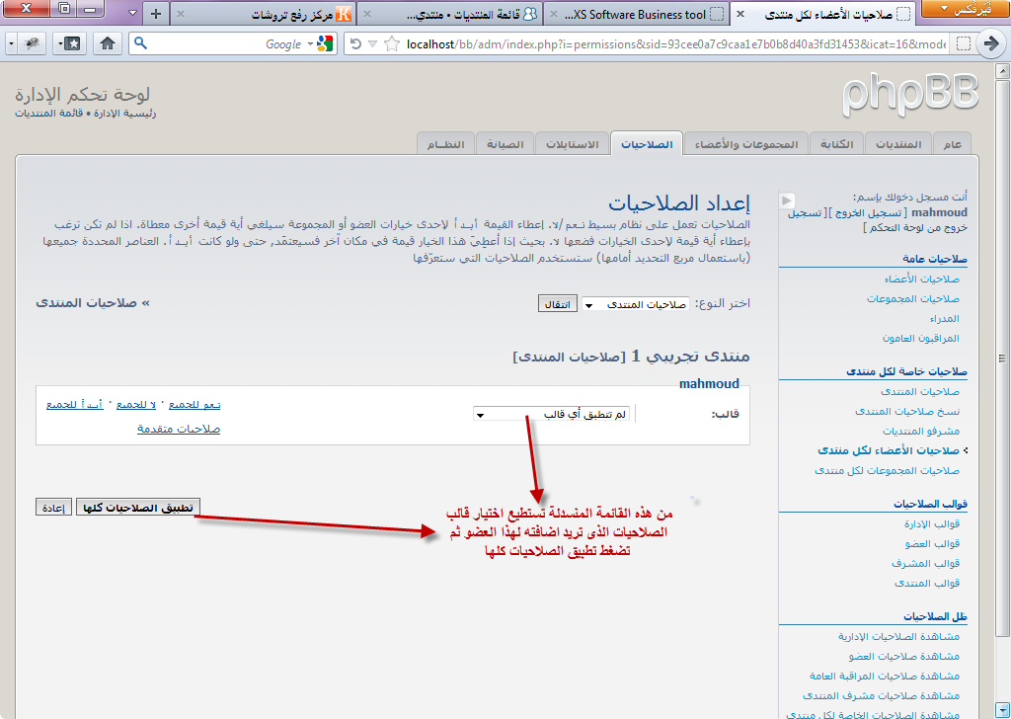This screenshot has width=1011, height=719.
Task: Close the active صلاحيات الأعضاء tab
Action: (x=740, y=14)
